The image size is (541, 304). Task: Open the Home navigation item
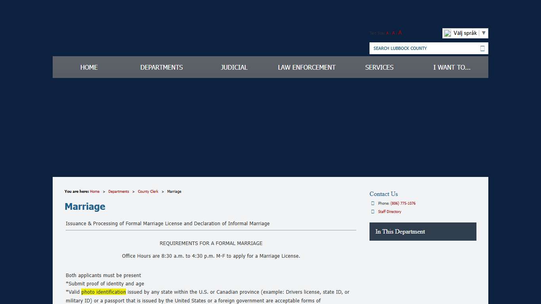pyautogui.click(x=89, y=67)
